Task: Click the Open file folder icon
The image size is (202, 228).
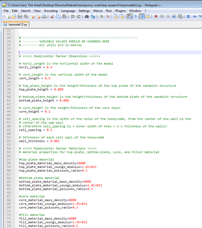Action: [14, 16]
